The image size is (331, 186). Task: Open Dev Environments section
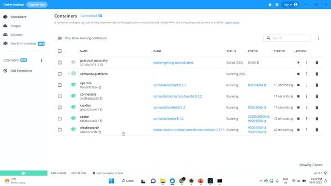[24, 43]
